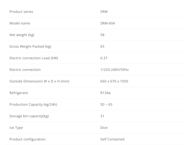The width and height of the screenshot is (184, 145).
Task: Click the "Electric connection Load (kW)" label
Action: 34,58
